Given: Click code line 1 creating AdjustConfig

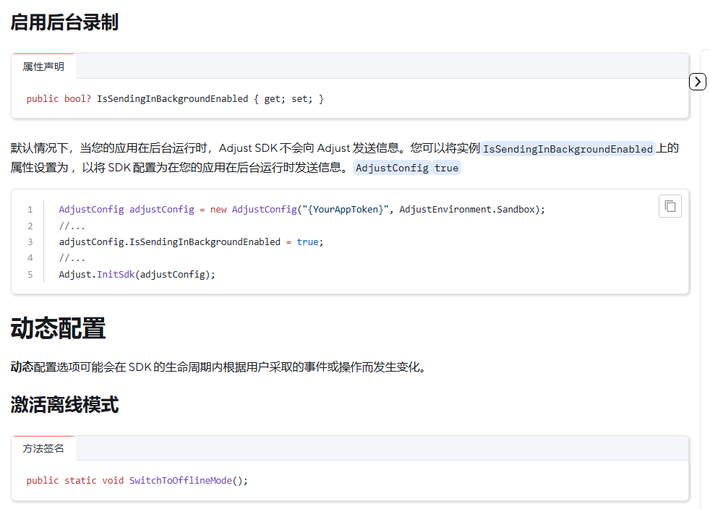Looking at the screenshot, I should point(301,209).
